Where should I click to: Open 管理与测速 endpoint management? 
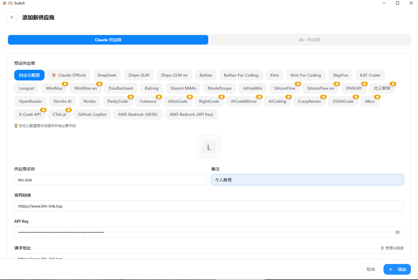(392, 248)
